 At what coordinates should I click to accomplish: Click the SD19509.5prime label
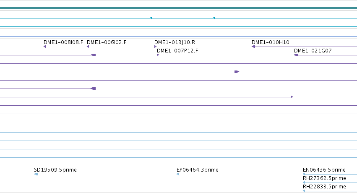[x=55, y=170]
